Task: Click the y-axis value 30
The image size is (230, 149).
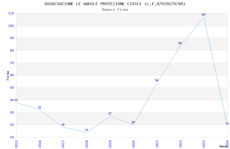Action: point(12,112)
